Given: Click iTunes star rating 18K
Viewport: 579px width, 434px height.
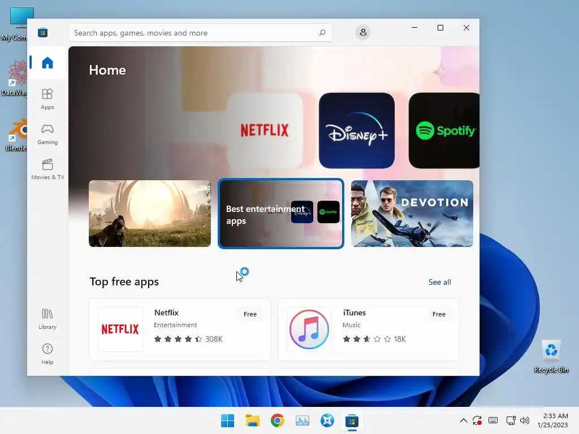Looking at the screenshot, I should click(x=374, y=339).
